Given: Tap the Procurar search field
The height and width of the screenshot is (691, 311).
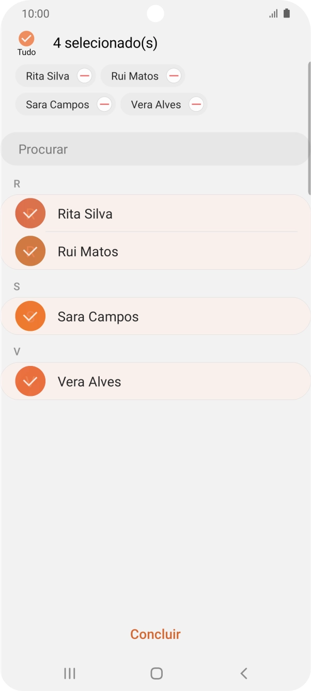Looking at the screenshot, I should (x=155, y=149).
